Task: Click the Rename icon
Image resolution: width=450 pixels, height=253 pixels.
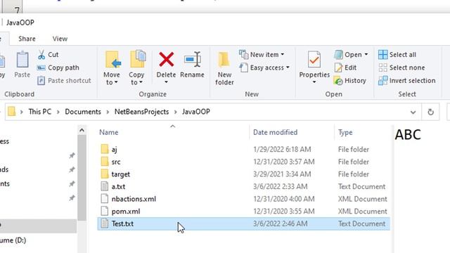Action: click(192, 59)
